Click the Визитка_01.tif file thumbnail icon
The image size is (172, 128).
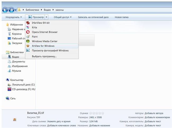15,120
